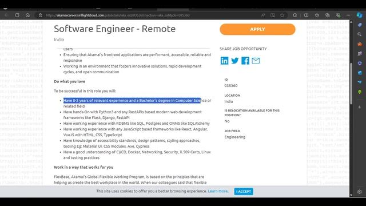The width and height of the screenshot is (366, 206).
Task: Open sidebar search icon
Action: [360, 34]
